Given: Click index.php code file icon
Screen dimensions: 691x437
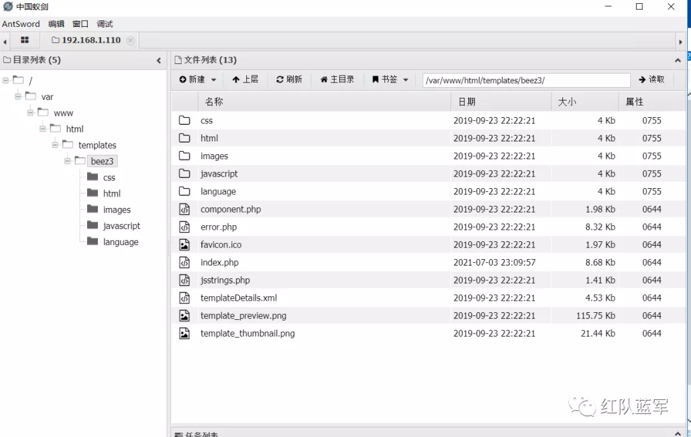Looking at the screenshot, I should click(x=184, y=262).
